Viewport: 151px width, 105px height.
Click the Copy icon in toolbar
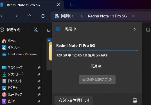coord(49,30)
